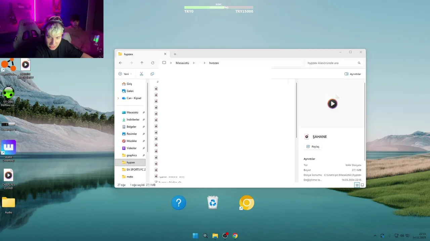
Task: Click '27 öğe' item count in status bar
Action: pyautogui.click(x=121, y=185)
